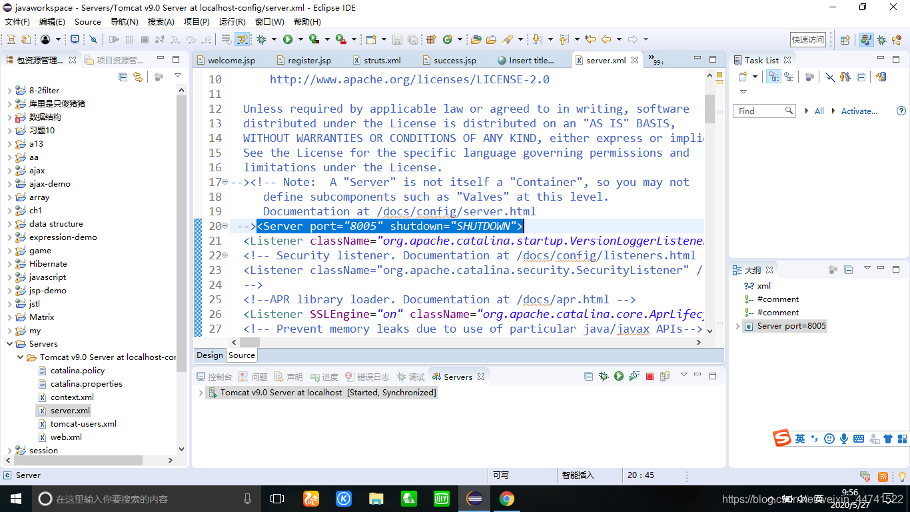Image resolution: width=910 pixels, height=512 pixels.
Task: Expand the 8-2filter project
Action: click(x=9, y=90)
